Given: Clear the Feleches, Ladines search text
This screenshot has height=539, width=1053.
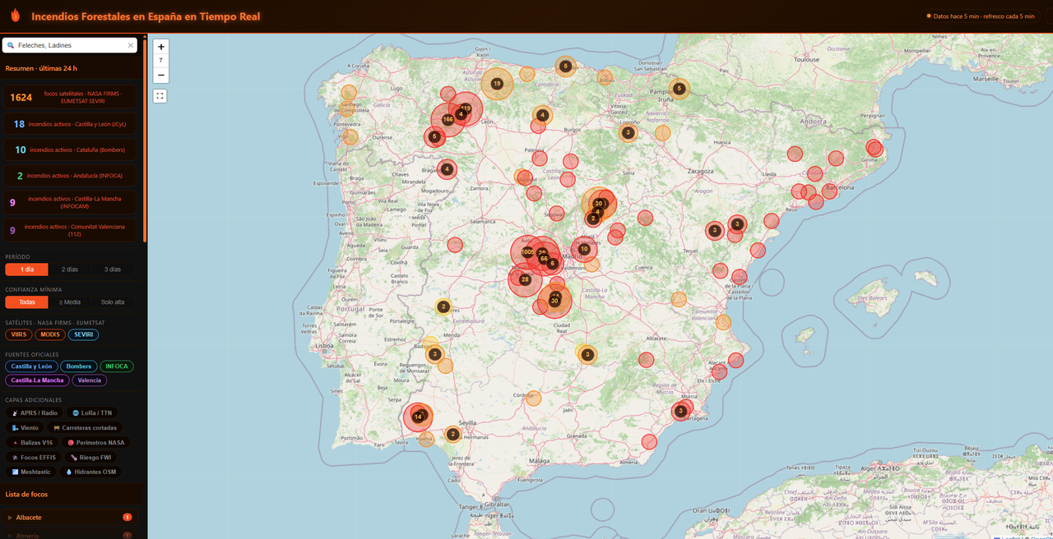Looking at the screenshot, I should (130, 45).
